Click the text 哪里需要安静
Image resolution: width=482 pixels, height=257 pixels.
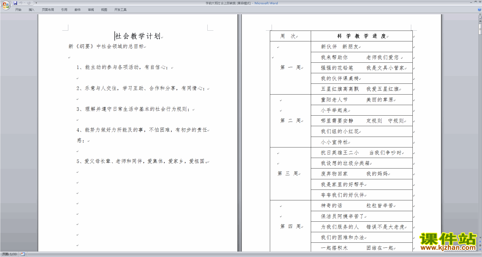click(x=337, y=121)
